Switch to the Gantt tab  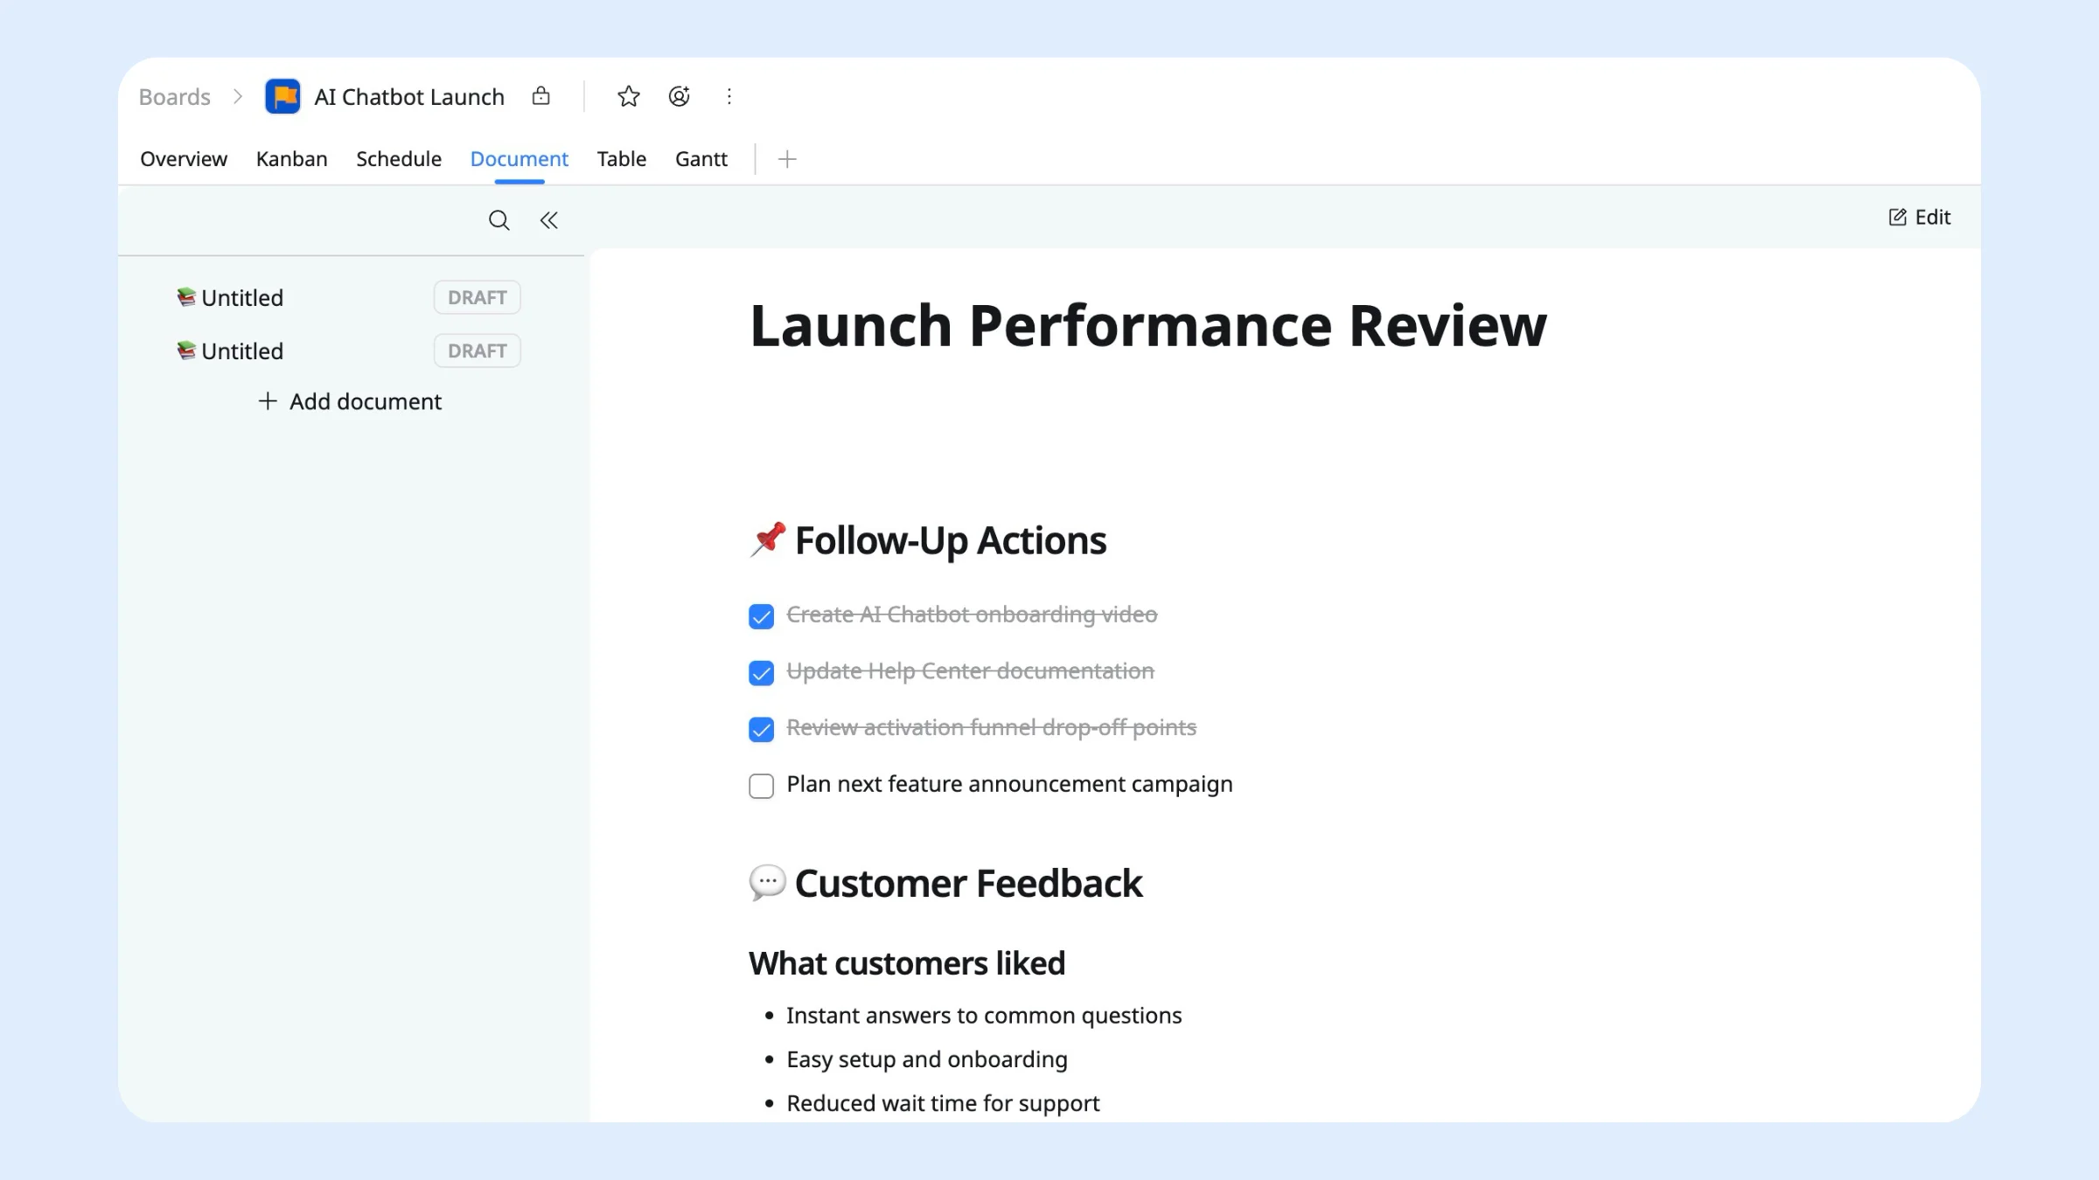(701, 159)
